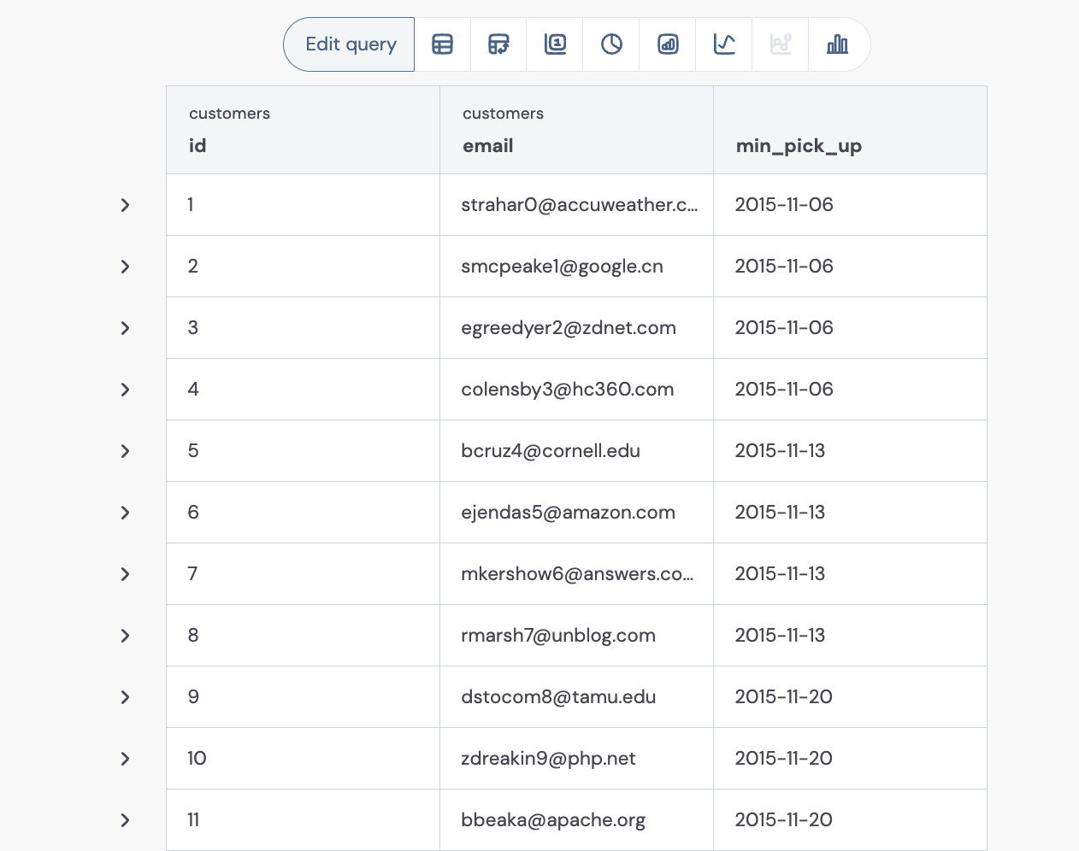Select the greyed-out scatter plot icon
Viewport: 1079px width, 851px height.
pos(781,44)
